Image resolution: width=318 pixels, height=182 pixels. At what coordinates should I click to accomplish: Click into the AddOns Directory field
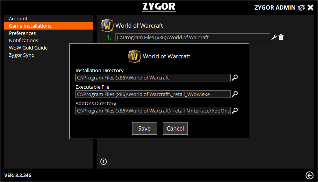(x=153, y=111)
